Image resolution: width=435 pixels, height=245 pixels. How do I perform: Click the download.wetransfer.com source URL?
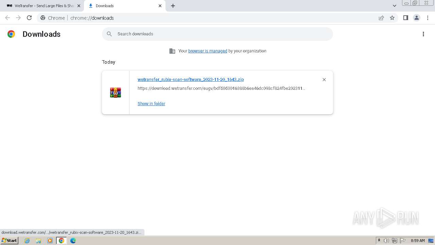(x=221, y=88)
